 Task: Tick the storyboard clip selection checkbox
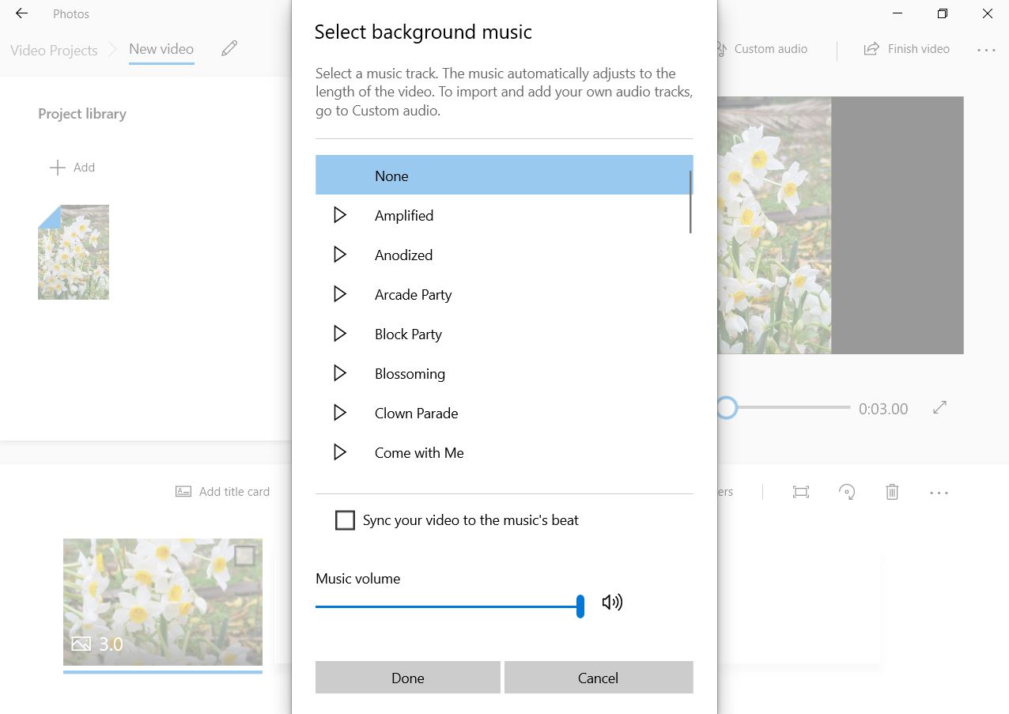[245, 556]
